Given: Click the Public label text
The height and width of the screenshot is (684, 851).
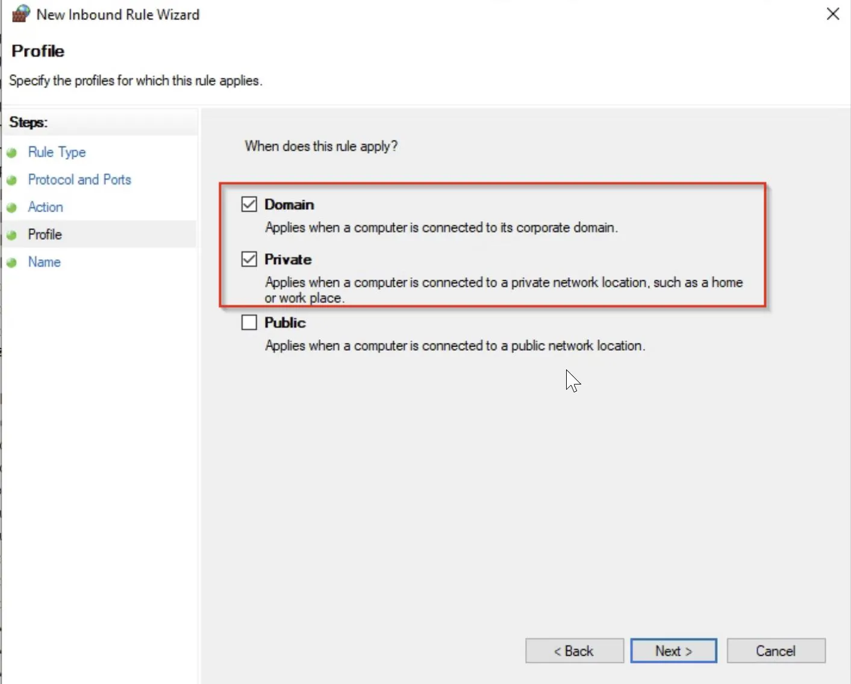Looking at the screenshot, I should (285, 322).
